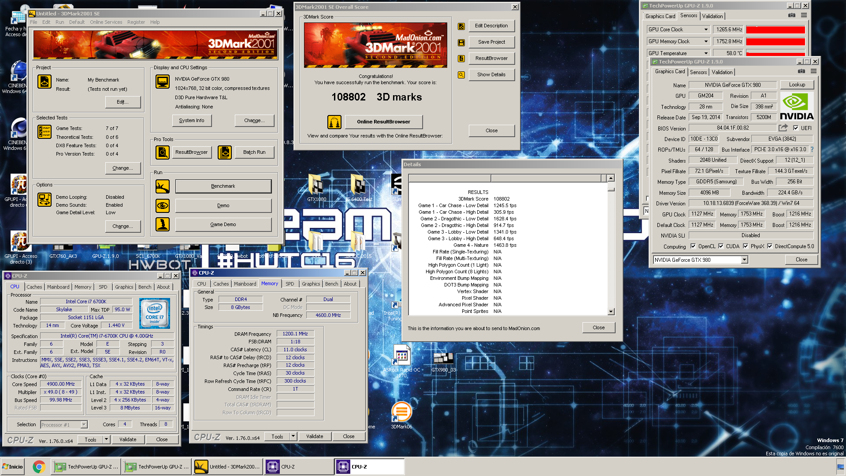Screen dimensions: 846x476
Task: Click the Project icon beside My Benchmark
Action: pyautogui.click(x=45, y=82)
